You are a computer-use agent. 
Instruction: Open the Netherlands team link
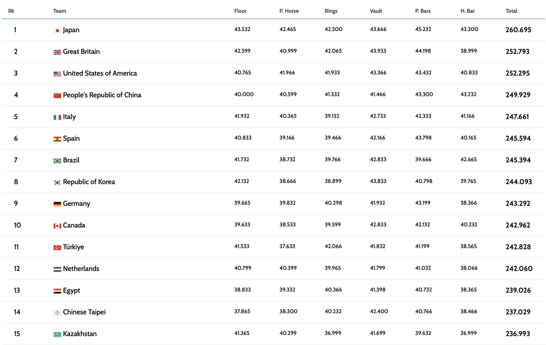tap(81, 269)
